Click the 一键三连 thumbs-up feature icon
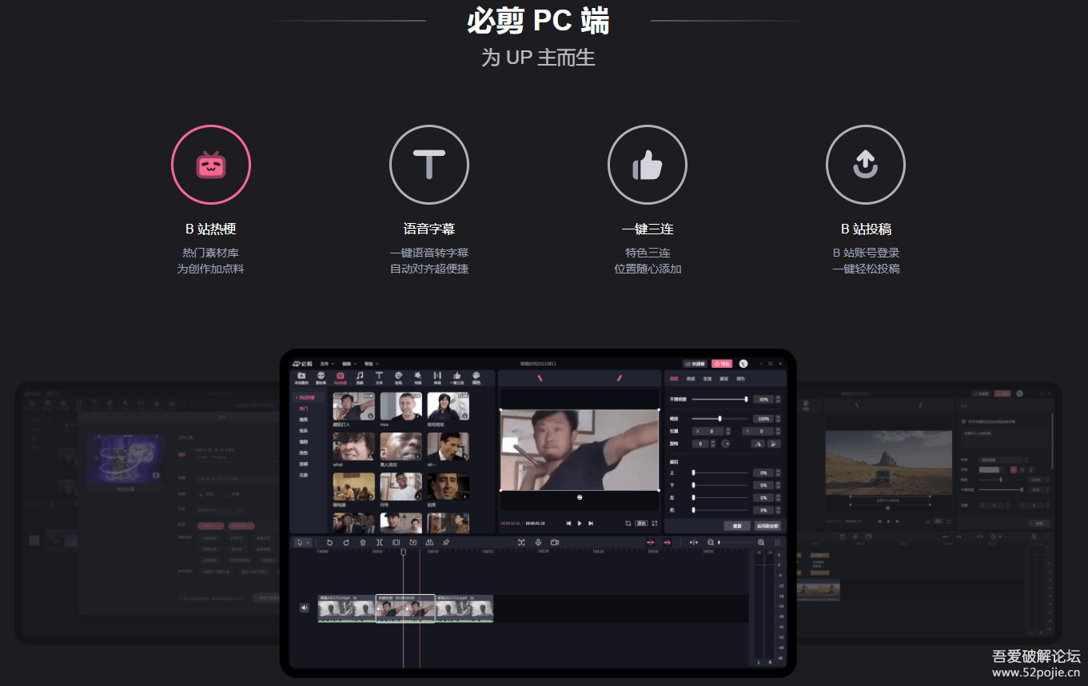This screenshot has height=686, width=1088. tap(647, 165)
